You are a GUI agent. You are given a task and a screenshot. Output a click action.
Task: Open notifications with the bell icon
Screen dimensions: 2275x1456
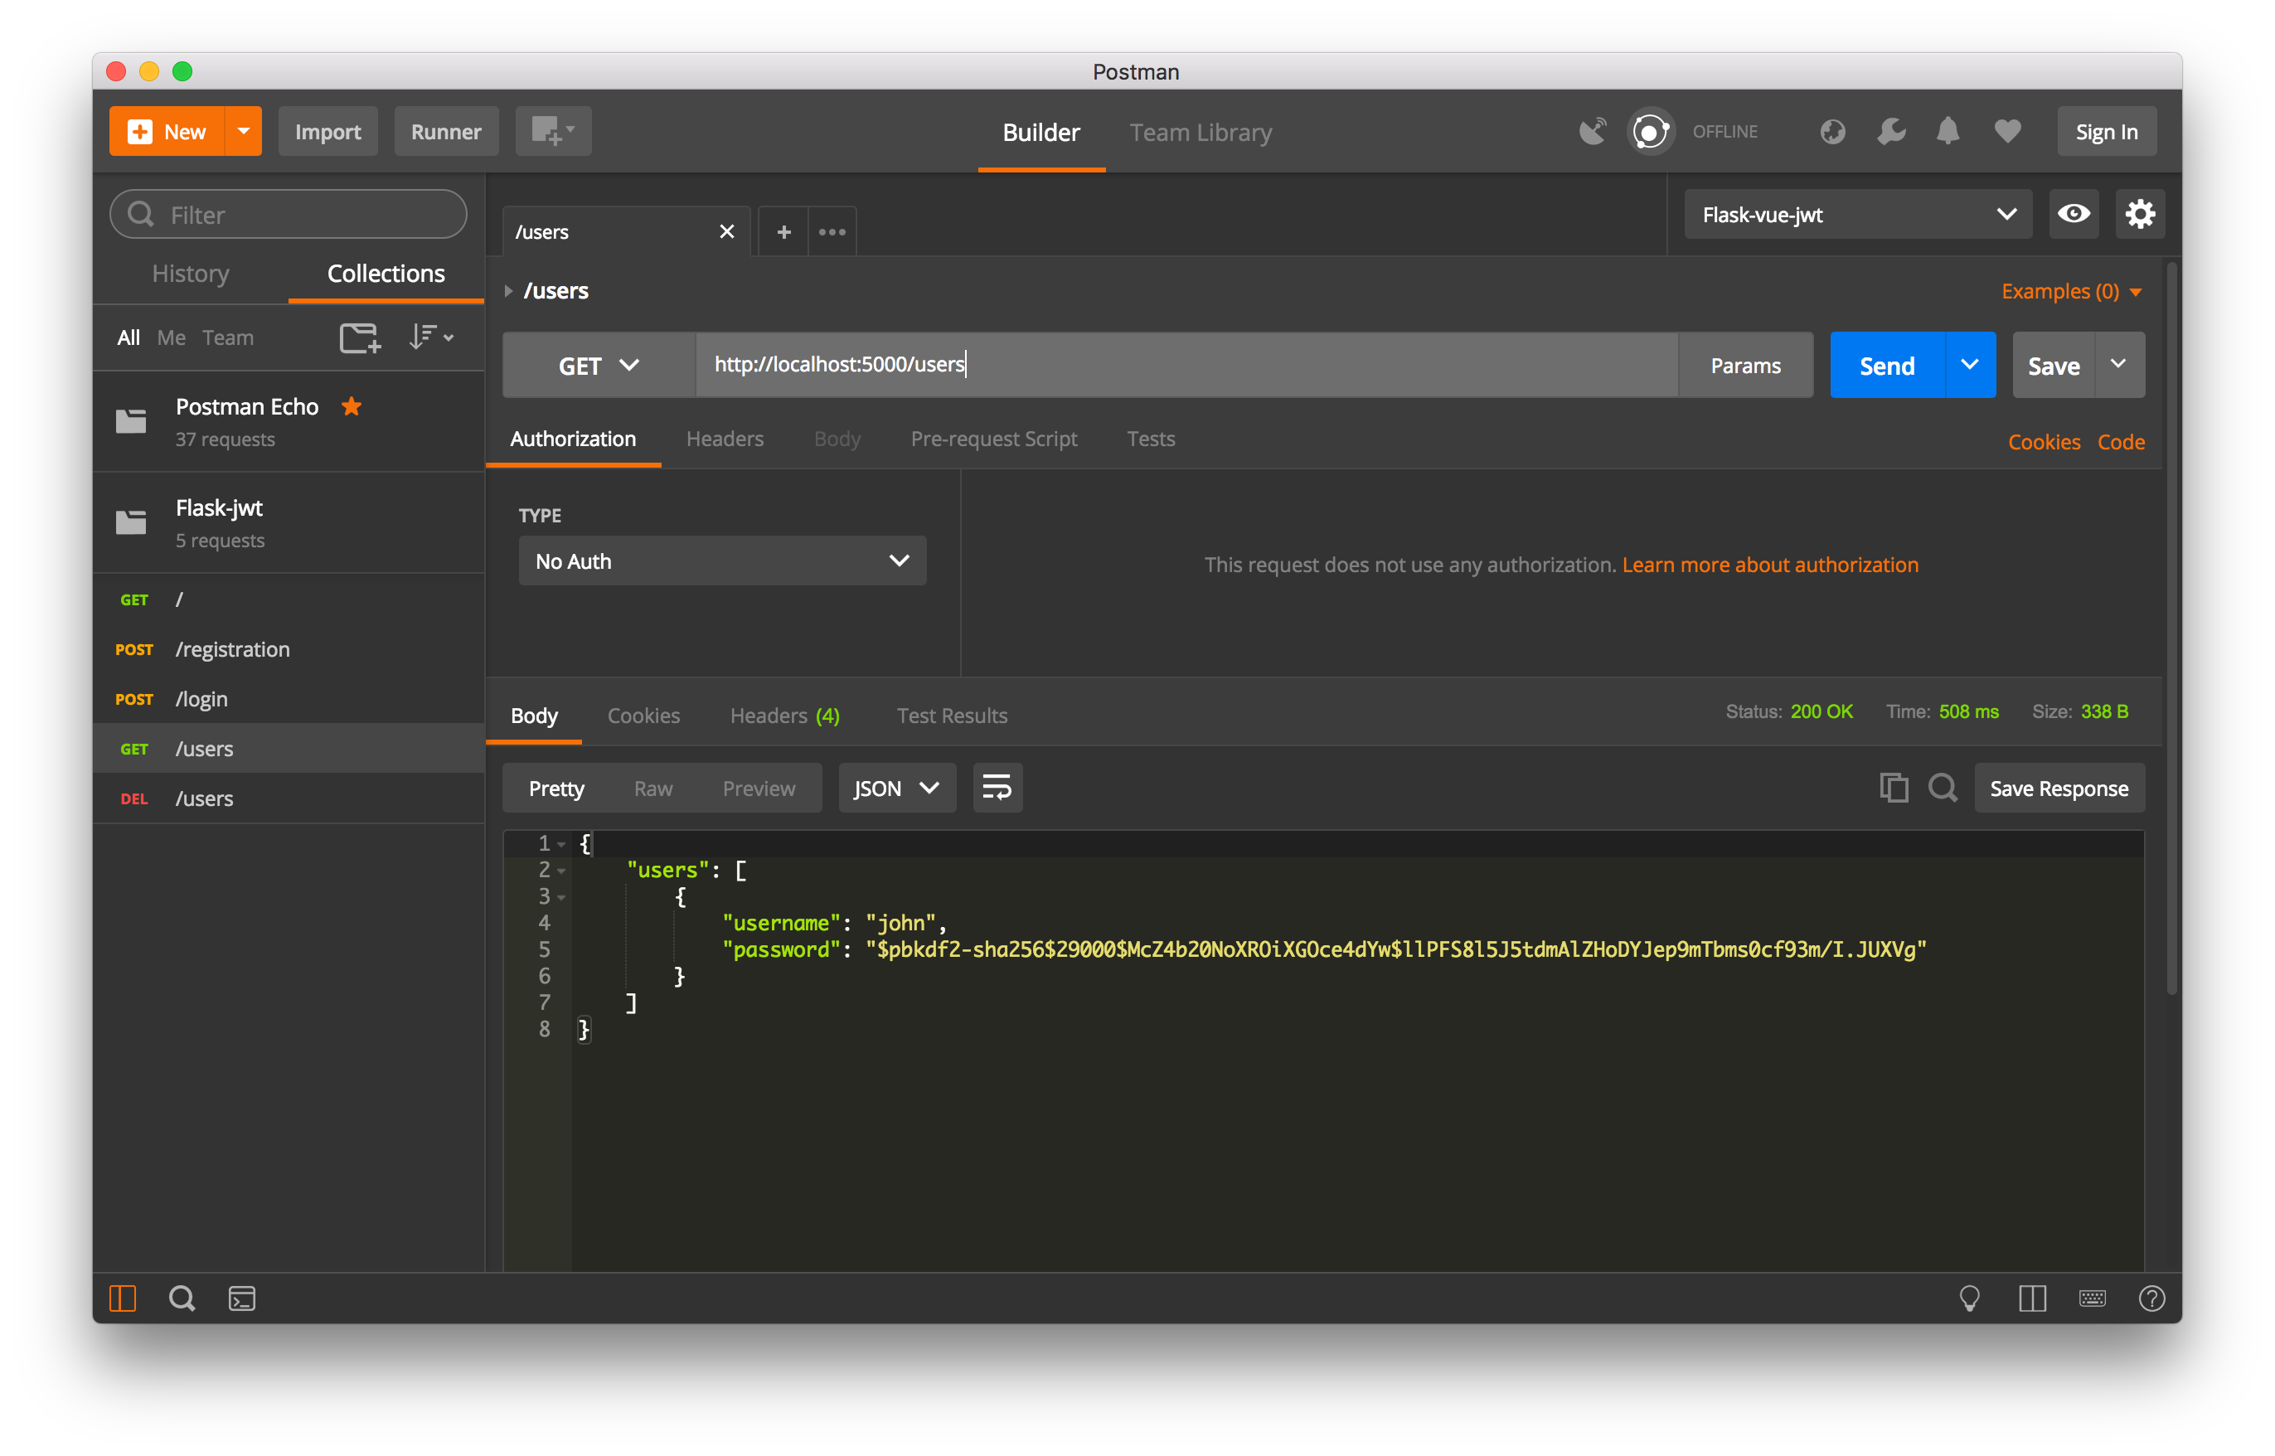1949,131
